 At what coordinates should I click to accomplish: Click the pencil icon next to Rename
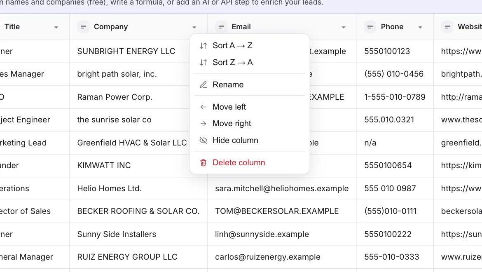click(x=203, y=85)
